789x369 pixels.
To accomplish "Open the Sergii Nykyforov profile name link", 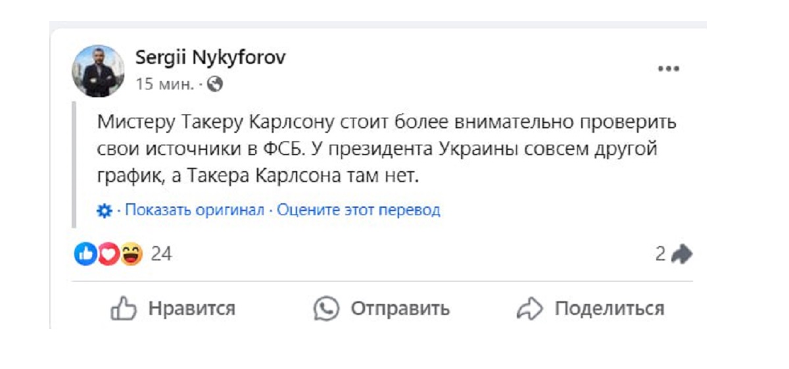I will (210, 58).
